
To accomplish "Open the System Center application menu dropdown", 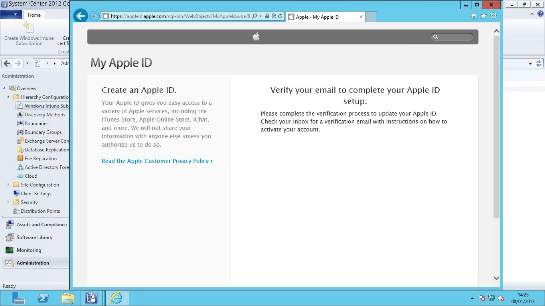I will (12, 15).
